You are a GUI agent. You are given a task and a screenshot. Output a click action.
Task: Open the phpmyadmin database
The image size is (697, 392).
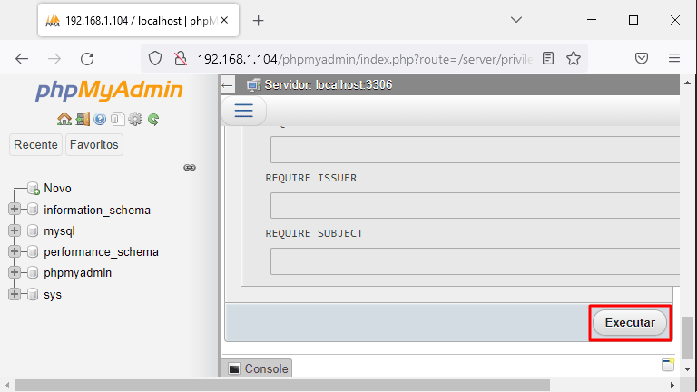tap(77, 273)
